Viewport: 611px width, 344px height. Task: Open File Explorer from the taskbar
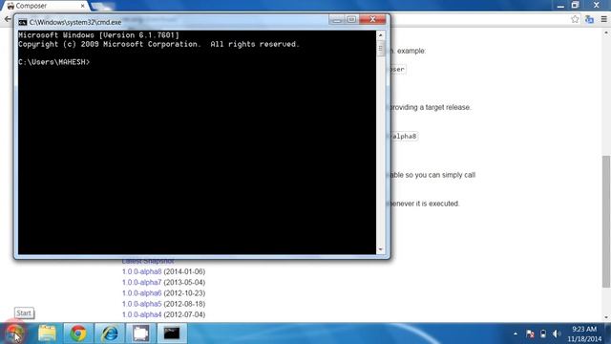[x=47, y=333]
